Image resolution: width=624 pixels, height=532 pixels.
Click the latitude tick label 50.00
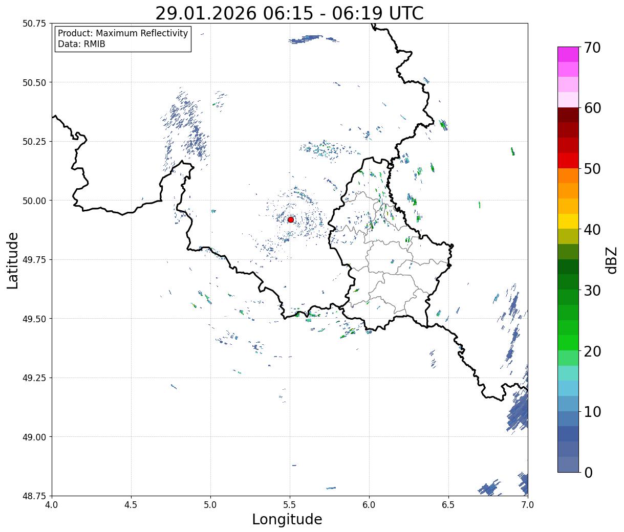click(x=34, y=201)
